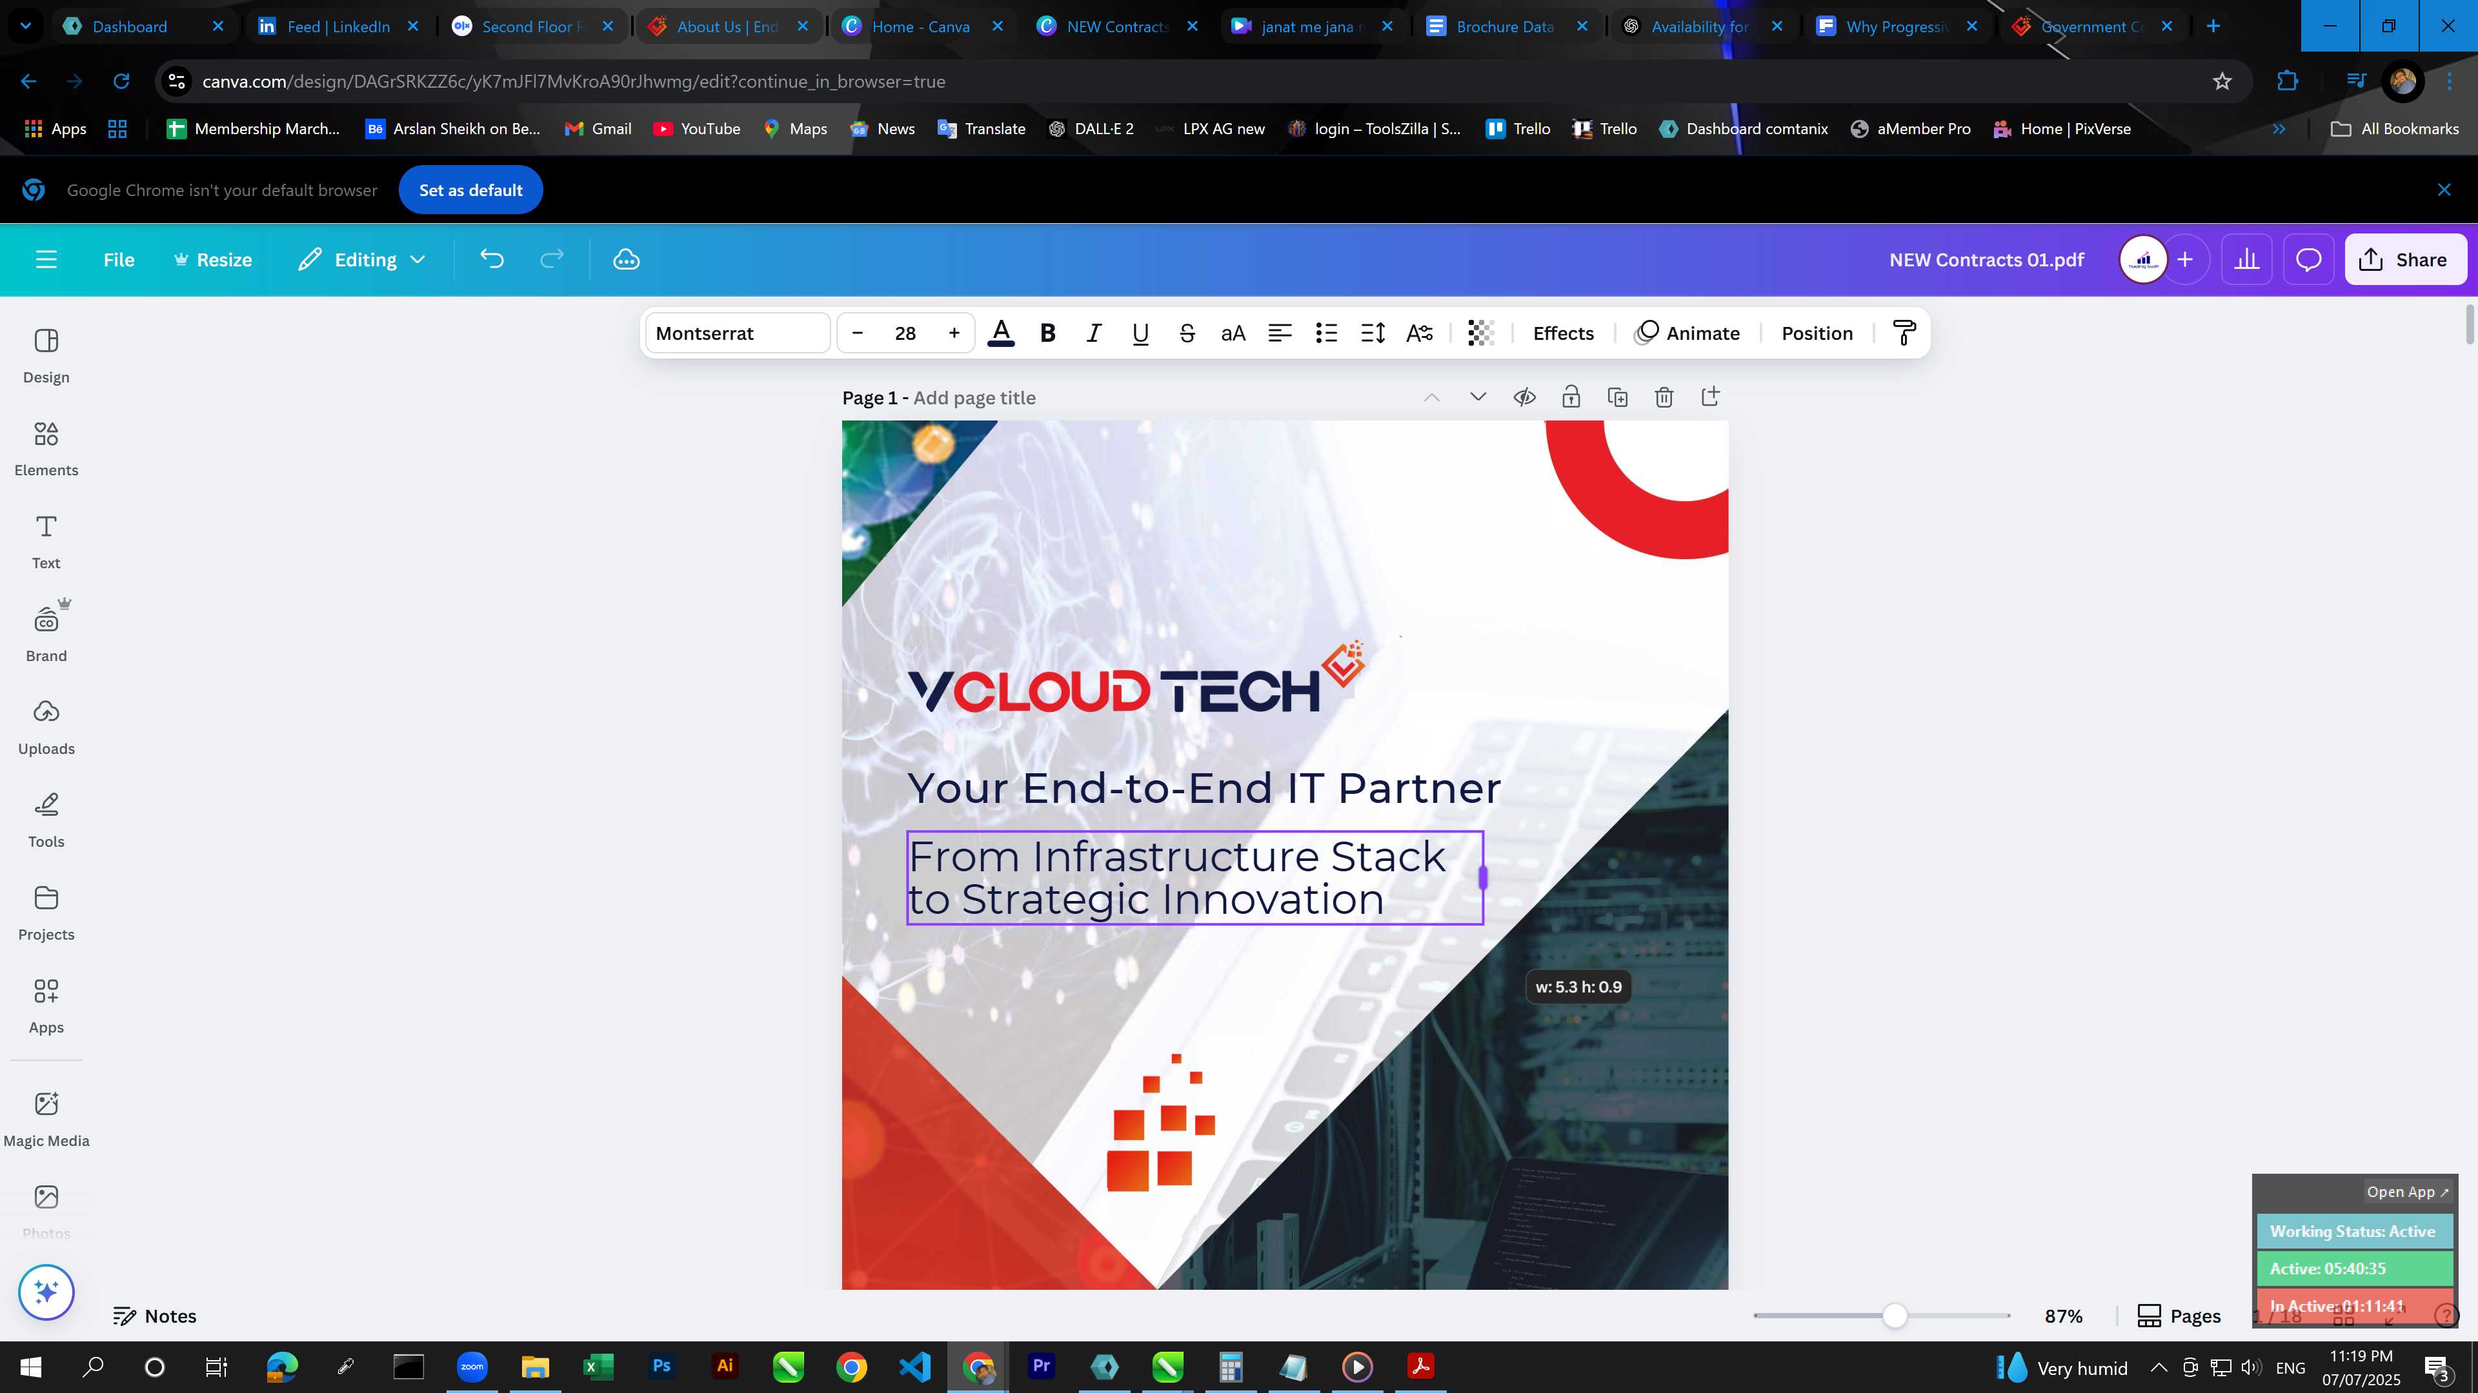Click the zoom slider handle

click(x=1895, y=1316)
